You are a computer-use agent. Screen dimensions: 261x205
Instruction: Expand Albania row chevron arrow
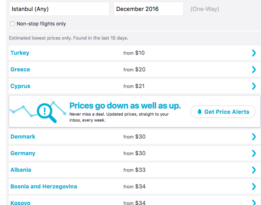point(254,170)
